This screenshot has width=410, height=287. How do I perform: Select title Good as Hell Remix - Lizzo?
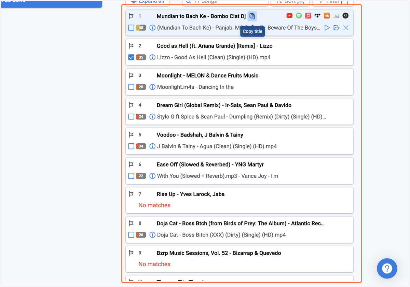215,46
